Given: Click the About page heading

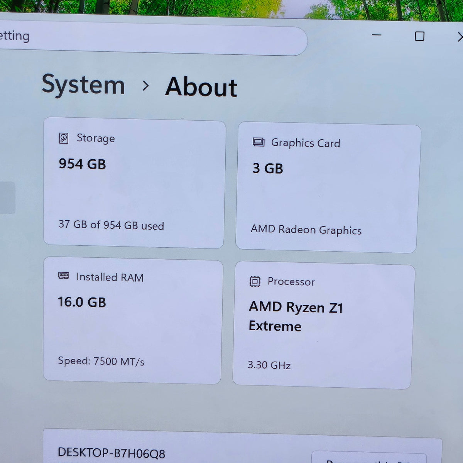Looking at the screenshot, I should point(201,87).
